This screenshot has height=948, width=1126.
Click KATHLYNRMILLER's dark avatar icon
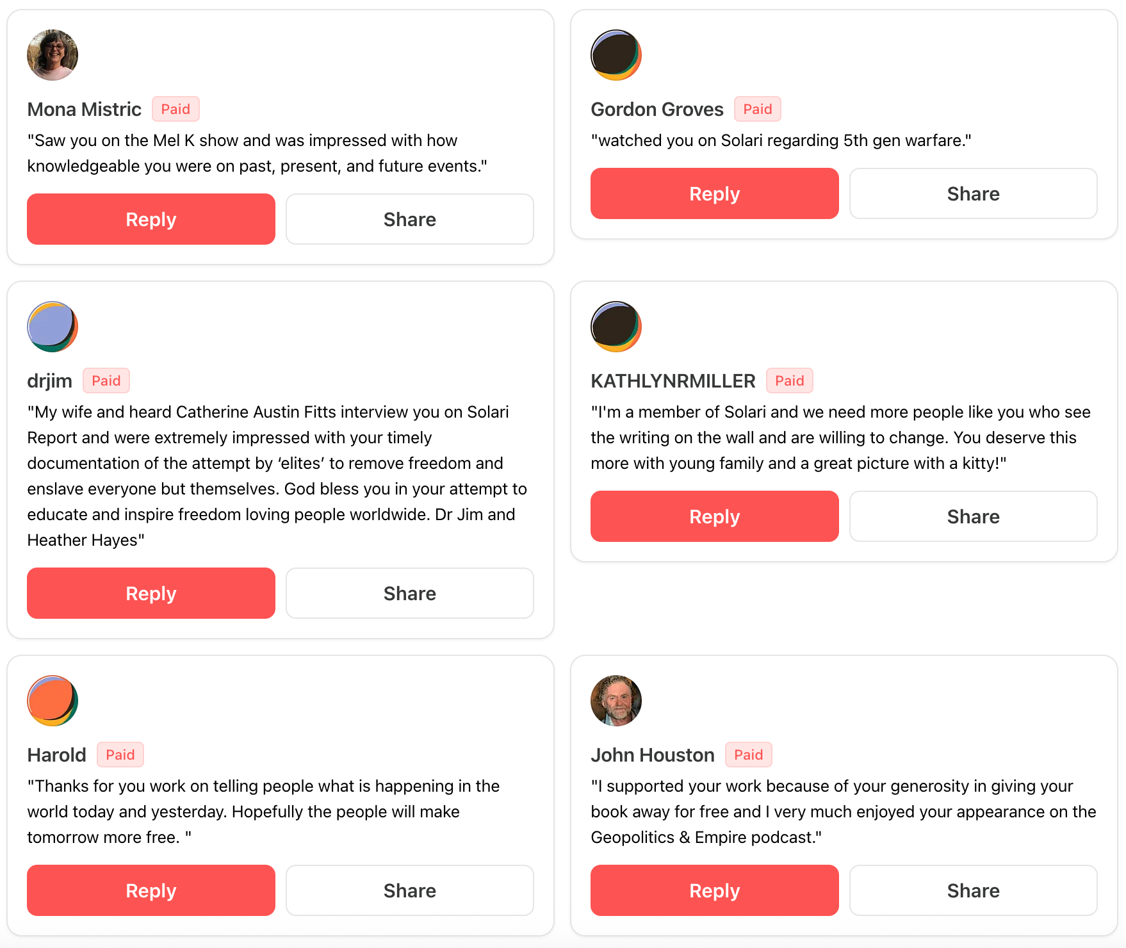tap(616, 327)
